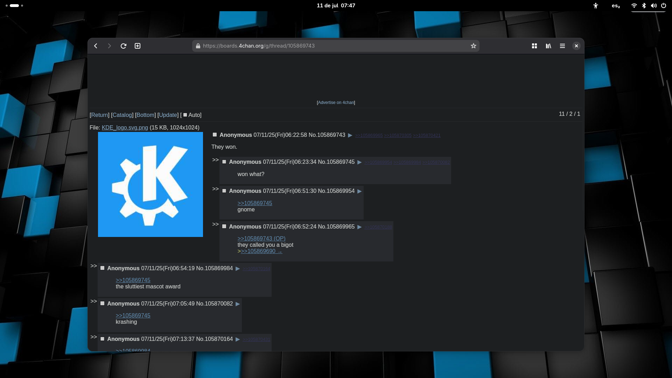Hide post 105869745 with its >> marker
Viewport: 672px width, 378px height.
[215, 160]
